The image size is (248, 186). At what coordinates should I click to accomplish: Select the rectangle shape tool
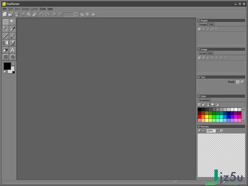click(x=5, y=57)
